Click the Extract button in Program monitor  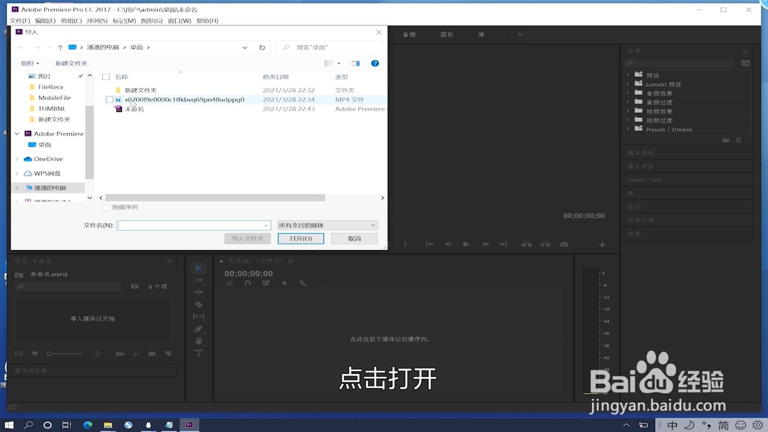pyautogui.click(x=545, y=244)
